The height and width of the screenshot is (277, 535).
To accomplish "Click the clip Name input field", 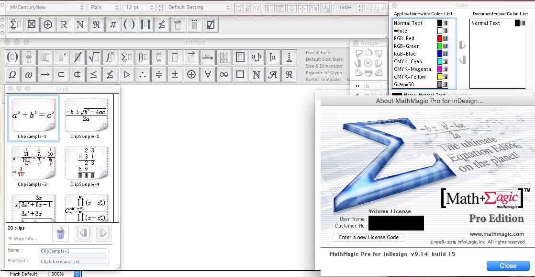I will coord(74,251).
